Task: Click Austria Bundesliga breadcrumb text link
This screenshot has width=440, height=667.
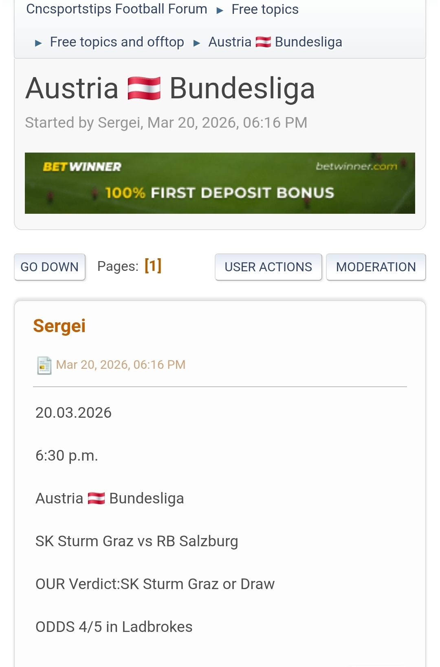Action: pyautogui.click(x=308, y=42)
